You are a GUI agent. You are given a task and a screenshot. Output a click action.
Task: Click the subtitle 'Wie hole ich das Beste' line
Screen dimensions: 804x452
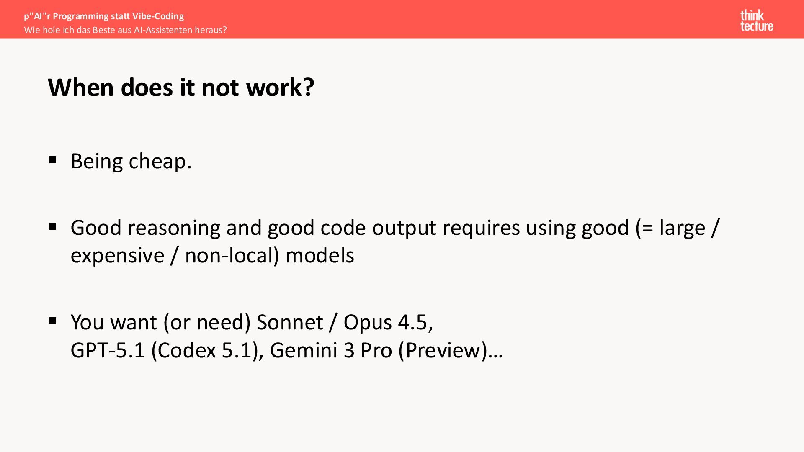pyautogui.click(x=125, y=30)
